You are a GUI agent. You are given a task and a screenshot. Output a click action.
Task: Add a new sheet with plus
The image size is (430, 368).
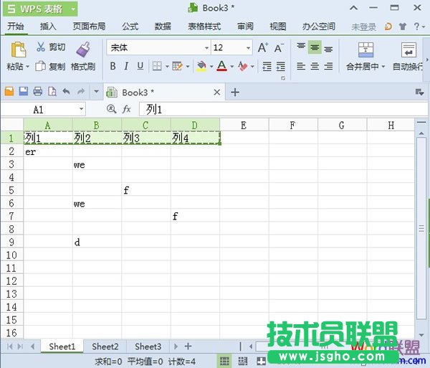(188, 346)
